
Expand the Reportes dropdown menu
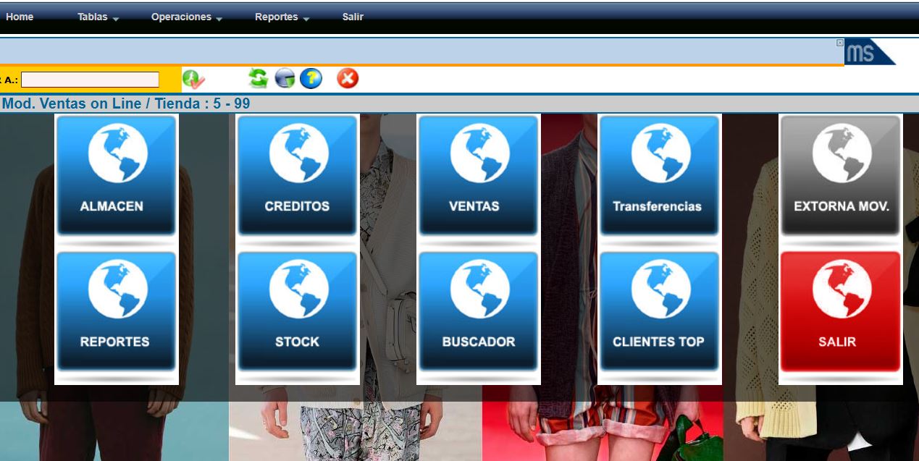click(x=282, y=17)
